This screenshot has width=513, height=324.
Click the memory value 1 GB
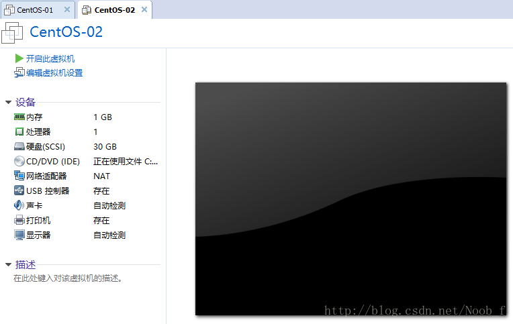click(103, 117)
